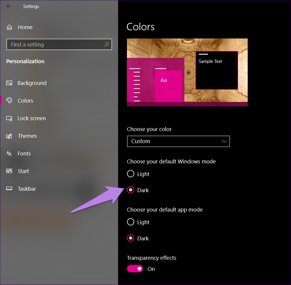Screen dimensions: 291x285
Task: Select Dark for default Windows mode
Action: pos(130,190)
